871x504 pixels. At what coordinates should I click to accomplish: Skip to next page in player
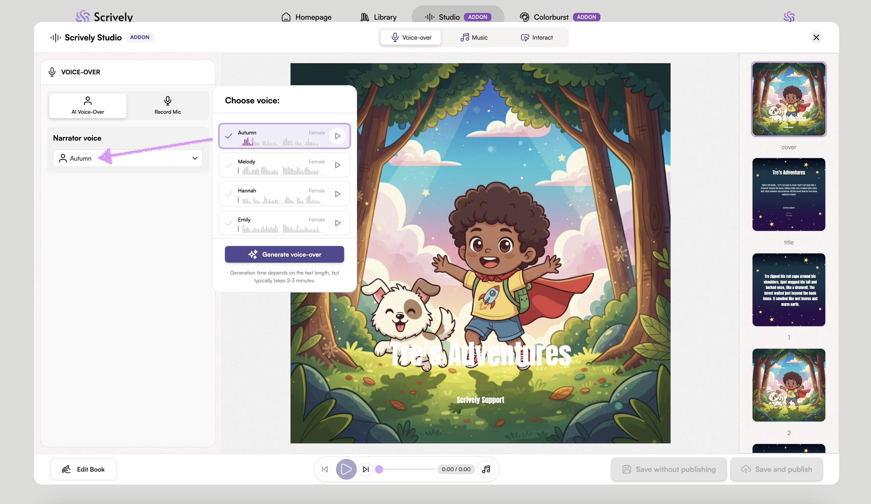[366, 469]
